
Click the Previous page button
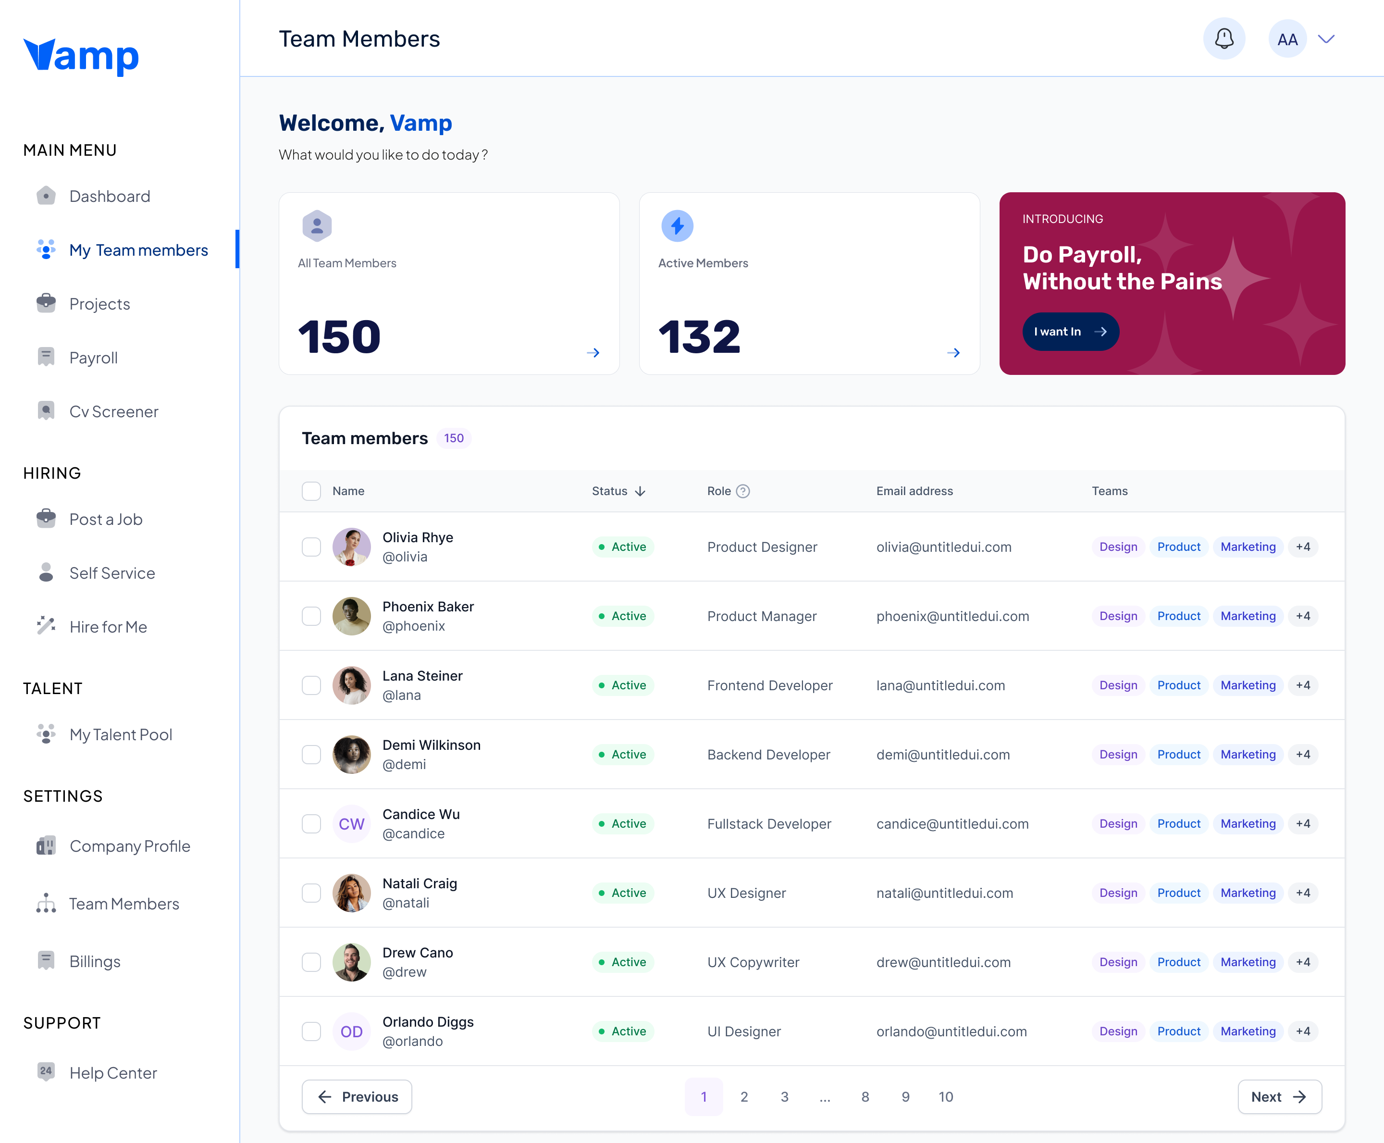tap(357, 1097)
